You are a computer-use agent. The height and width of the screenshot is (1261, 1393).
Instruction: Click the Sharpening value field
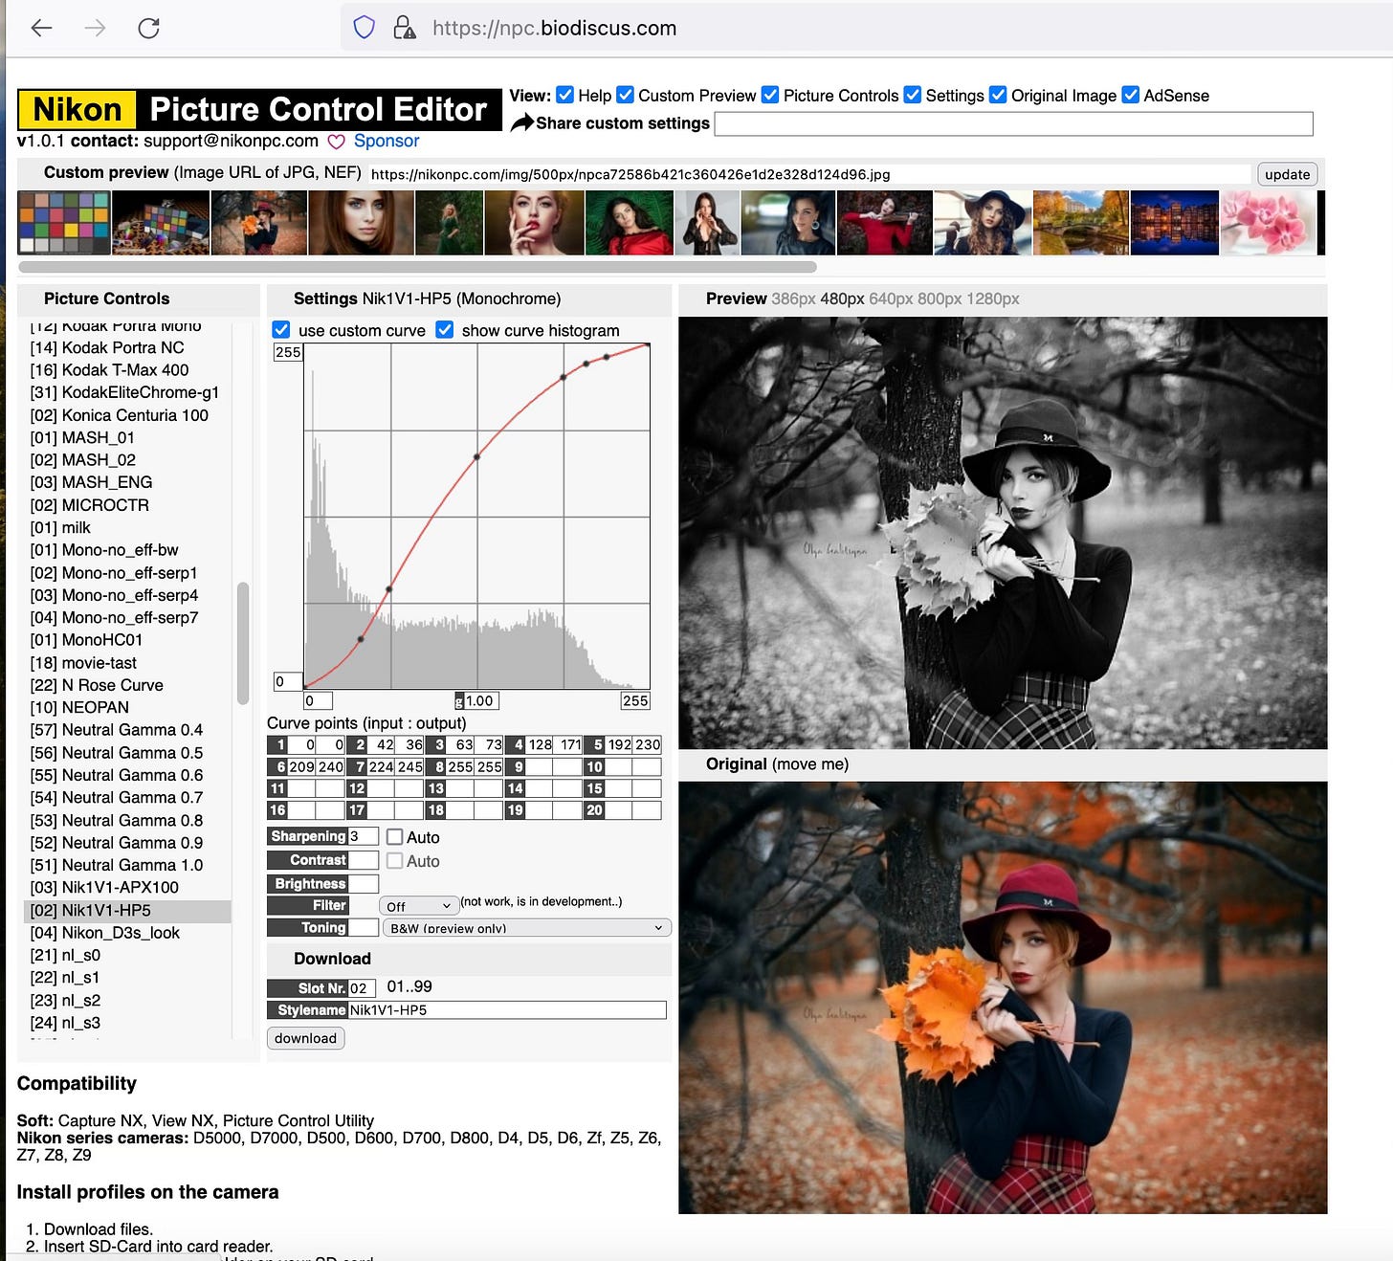364,836
